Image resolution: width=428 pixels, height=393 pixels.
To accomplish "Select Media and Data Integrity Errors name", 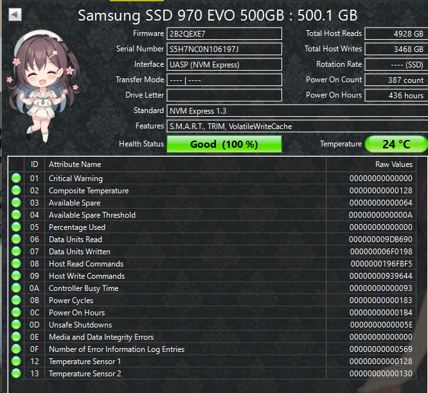I will (102, 337).
